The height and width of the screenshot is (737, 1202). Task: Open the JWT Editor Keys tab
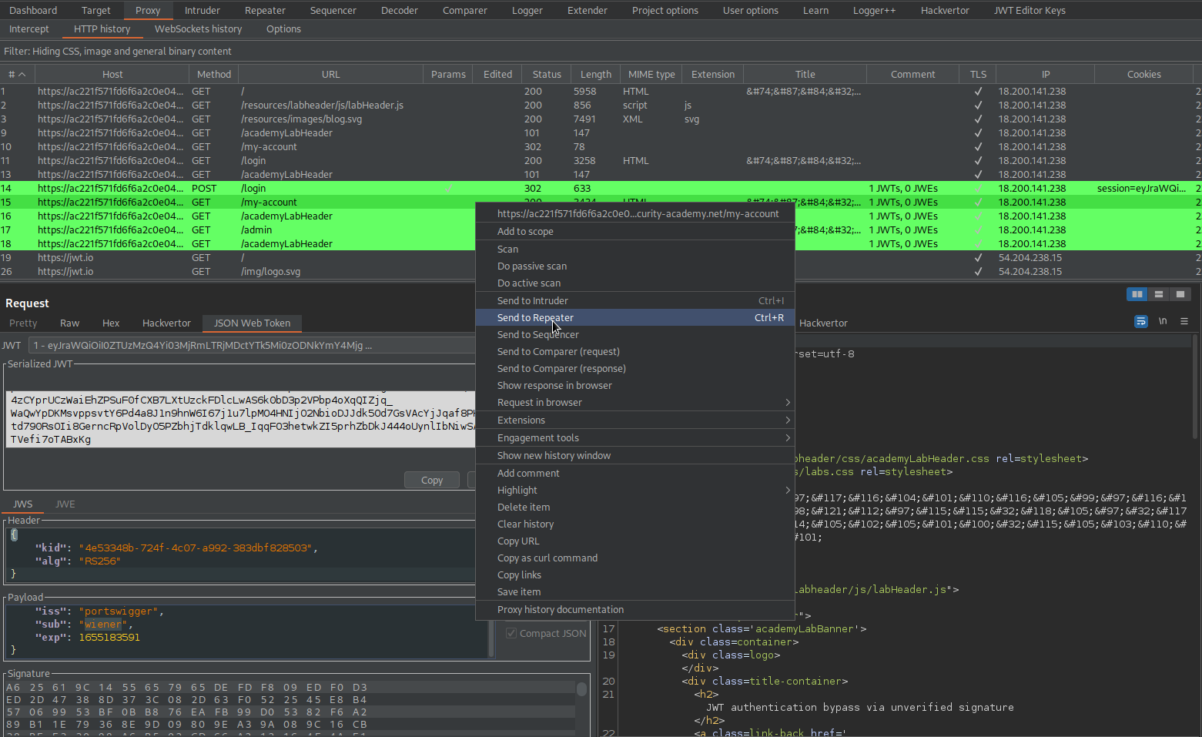pos(1030,11)
